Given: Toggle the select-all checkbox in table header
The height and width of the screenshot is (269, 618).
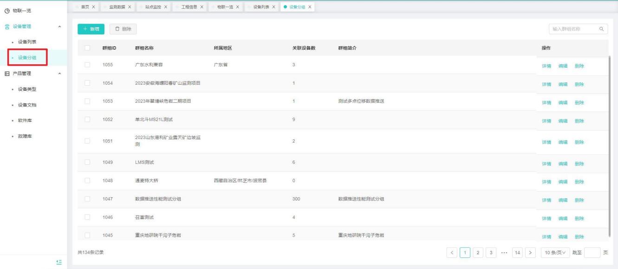Looking at the screenshot, I should pos(87,48).
